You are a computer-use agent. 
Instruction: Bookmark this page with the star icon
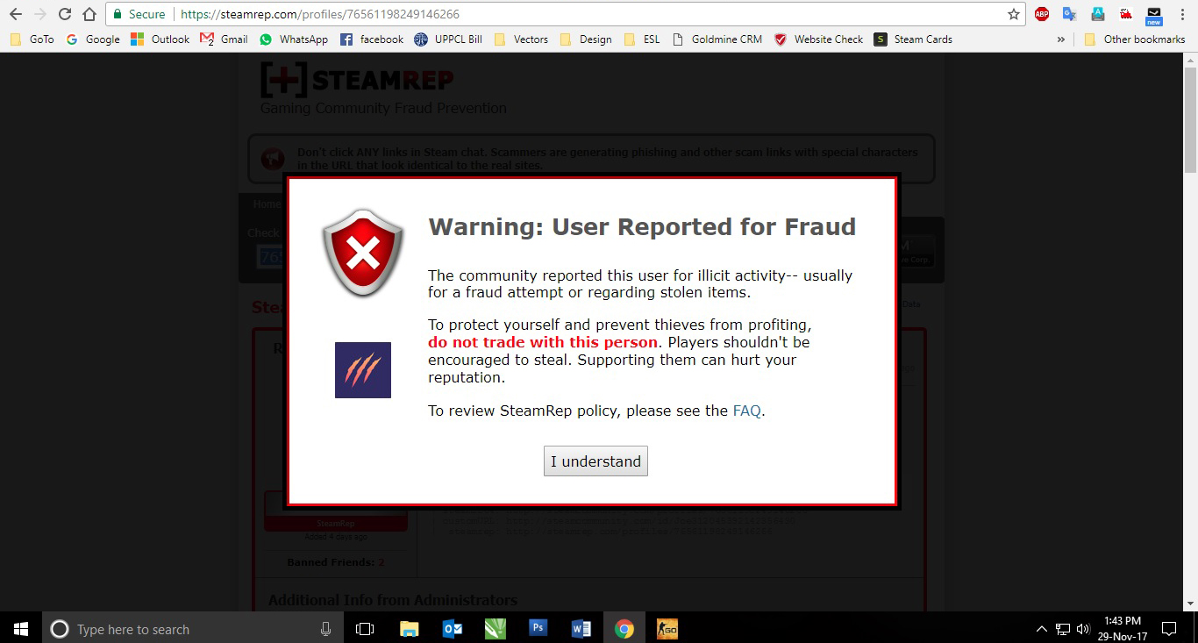pos(1014,14)
